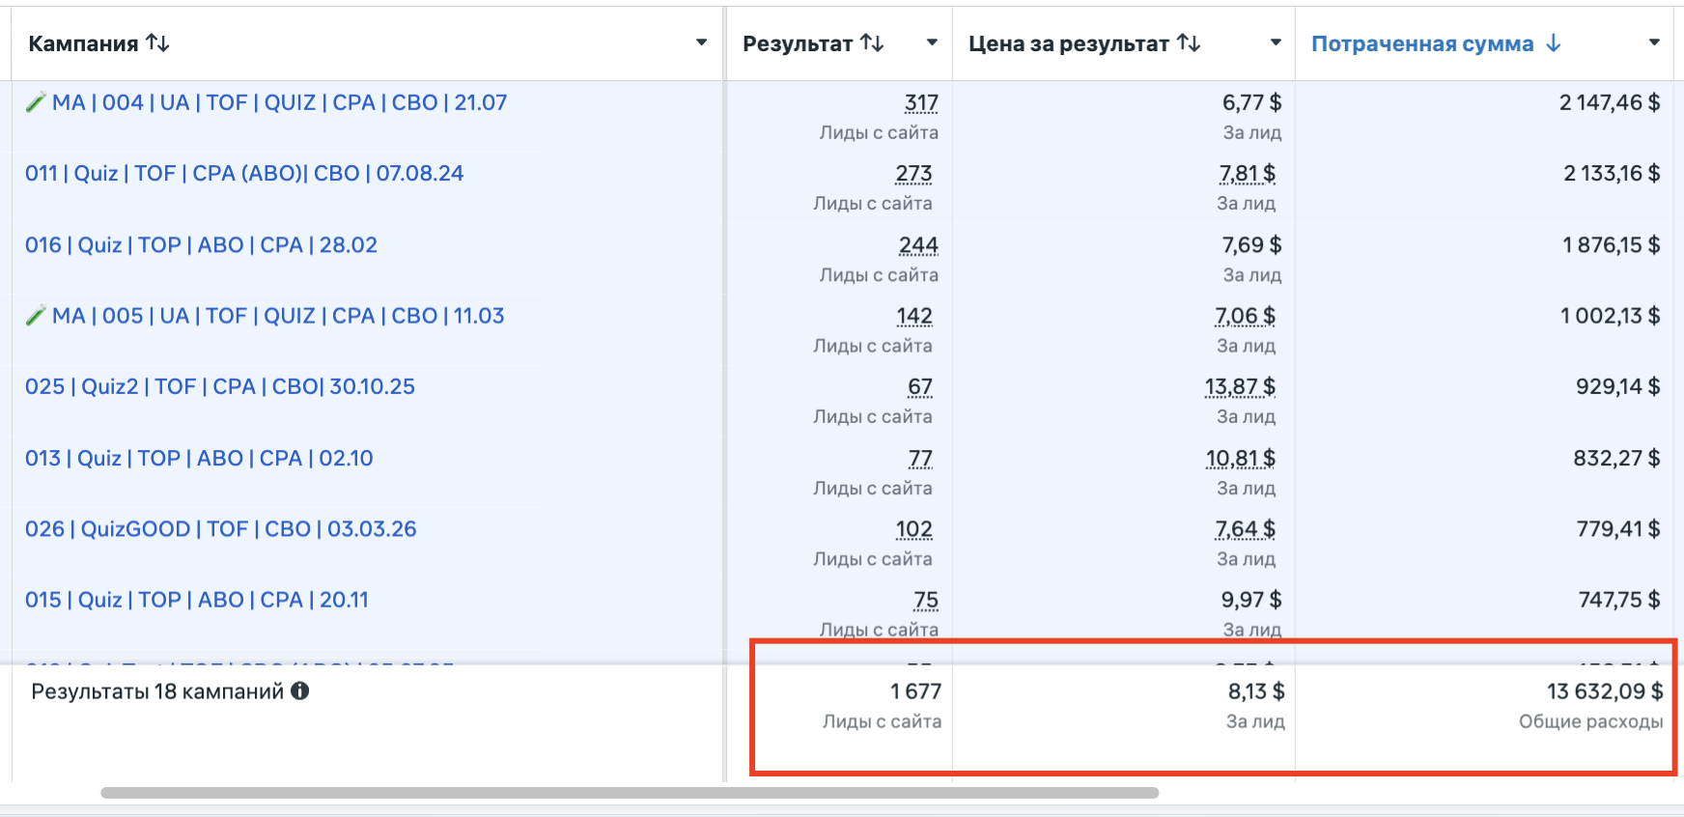Sort by Результат using arrows icon
1684x817 pixels.
pos(872,43)
